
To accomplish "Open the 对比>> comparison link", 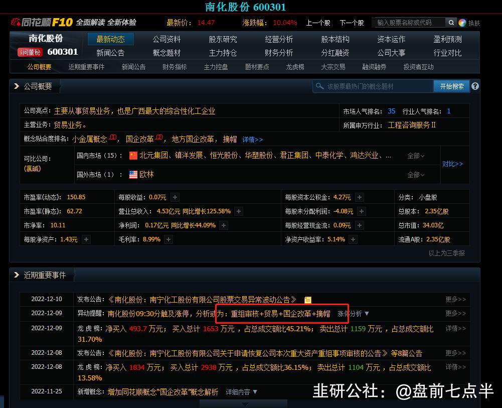I will (x=452, y=164).
